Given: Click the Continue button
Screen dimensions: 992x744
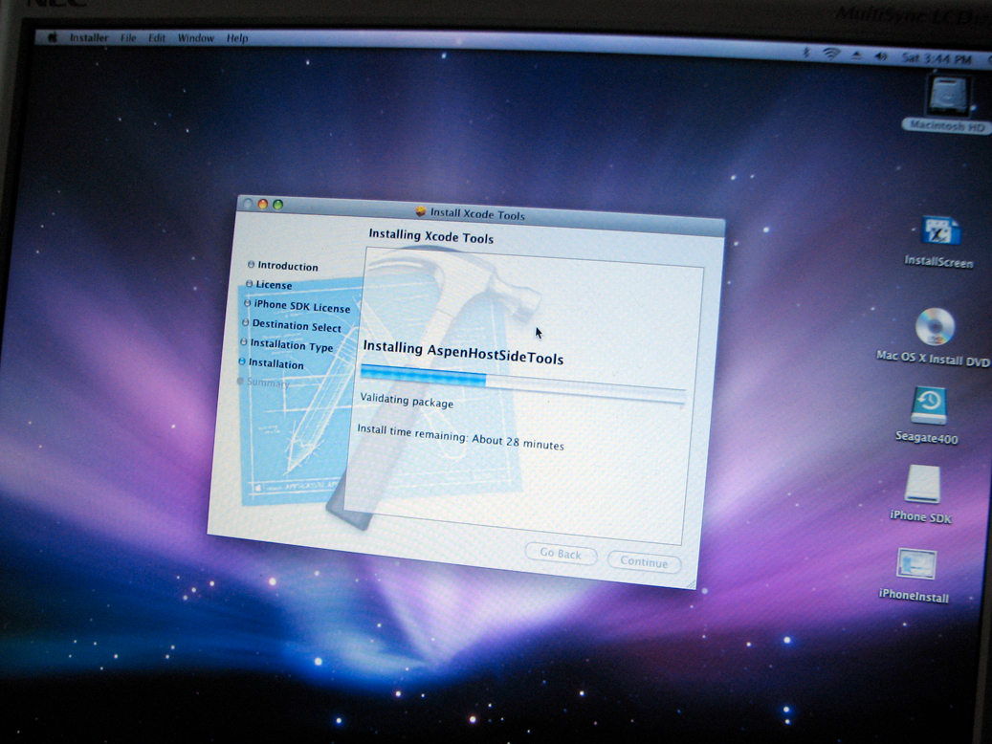Looking at the screenshot, I should click(644, 561).
